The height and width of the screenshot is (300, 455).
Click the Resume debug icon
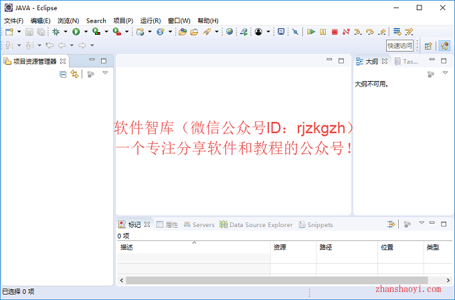[311, 31]
